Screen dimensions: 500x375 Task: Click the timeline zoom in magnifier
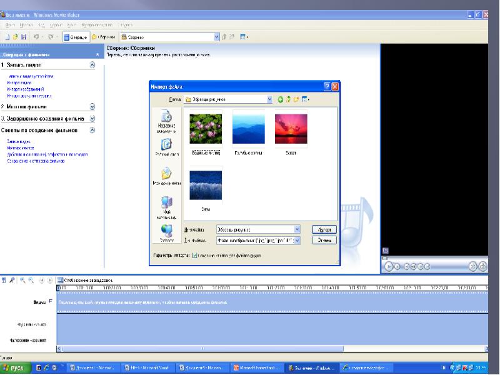[22, 281]
